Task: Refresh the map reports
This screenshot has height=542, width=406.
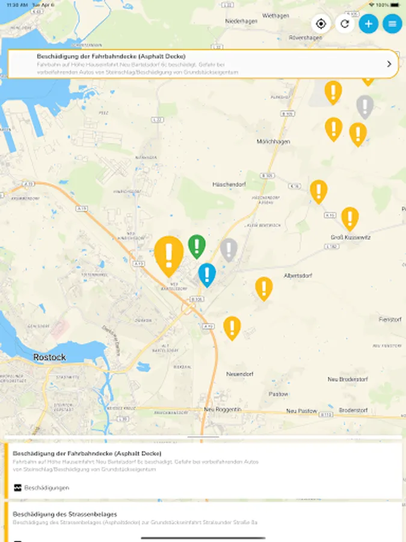Action: (x=345, y=24)
